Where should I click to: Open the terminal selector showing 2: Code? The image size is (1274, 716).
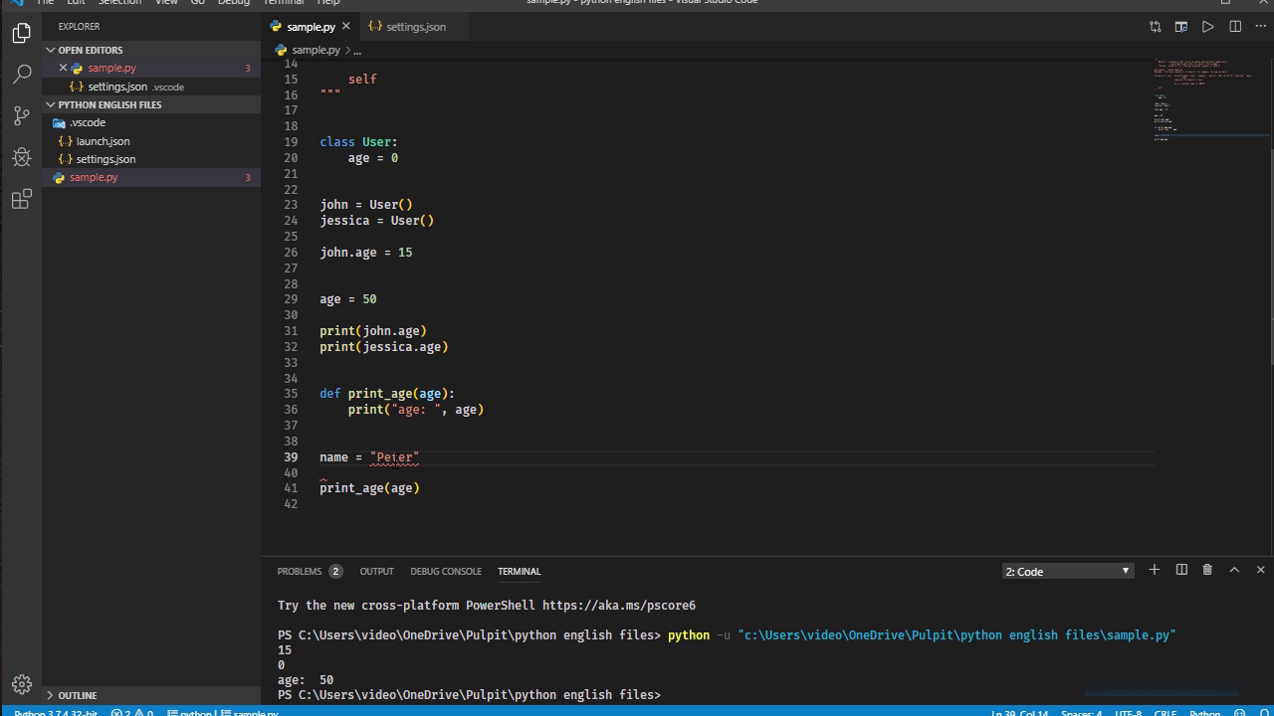(x=1067, y=571)
